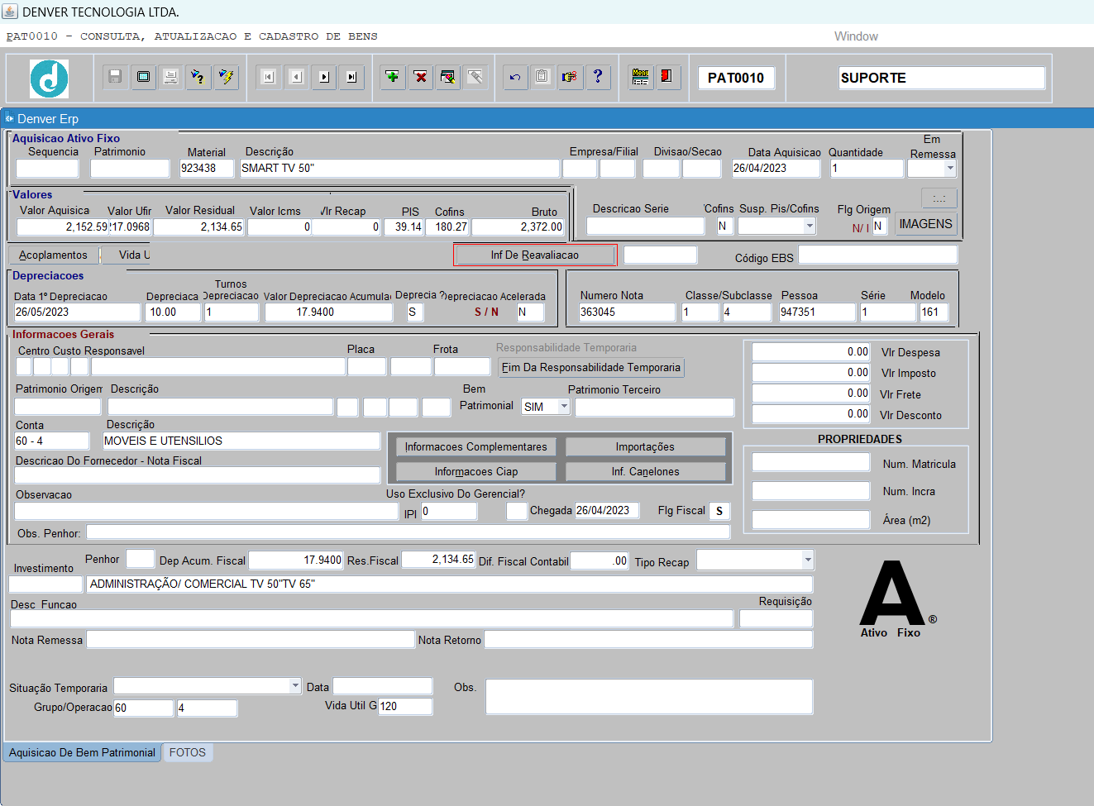
Task: Click the yellow Menu toolbar icon
Action: (x=640, y=77)
